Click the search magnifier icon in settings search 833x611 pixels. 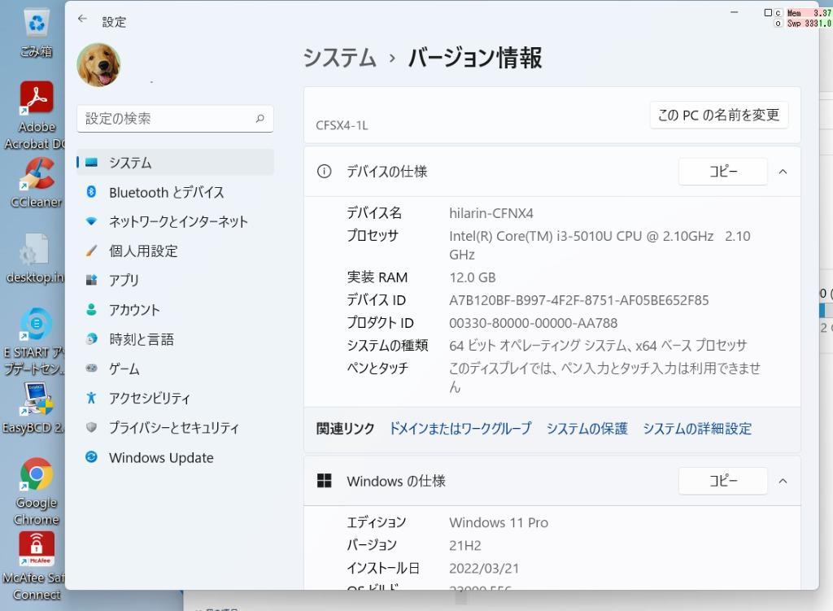click(259, 118)
